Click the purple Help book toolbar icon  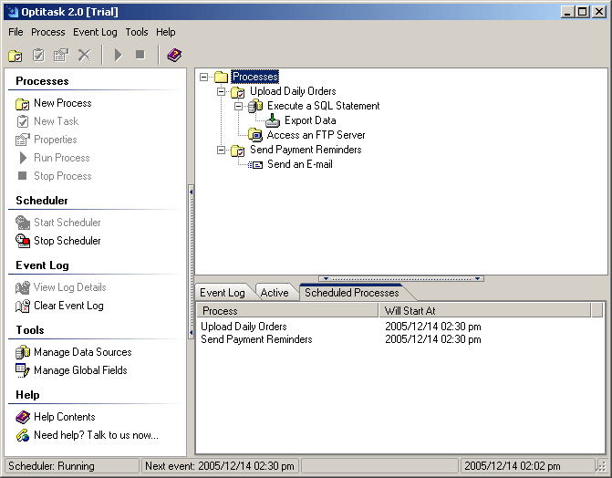coord(174,55)
